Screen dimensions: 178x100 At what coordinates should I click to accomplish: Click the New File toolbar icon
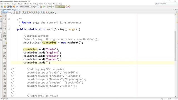[2, 7]
